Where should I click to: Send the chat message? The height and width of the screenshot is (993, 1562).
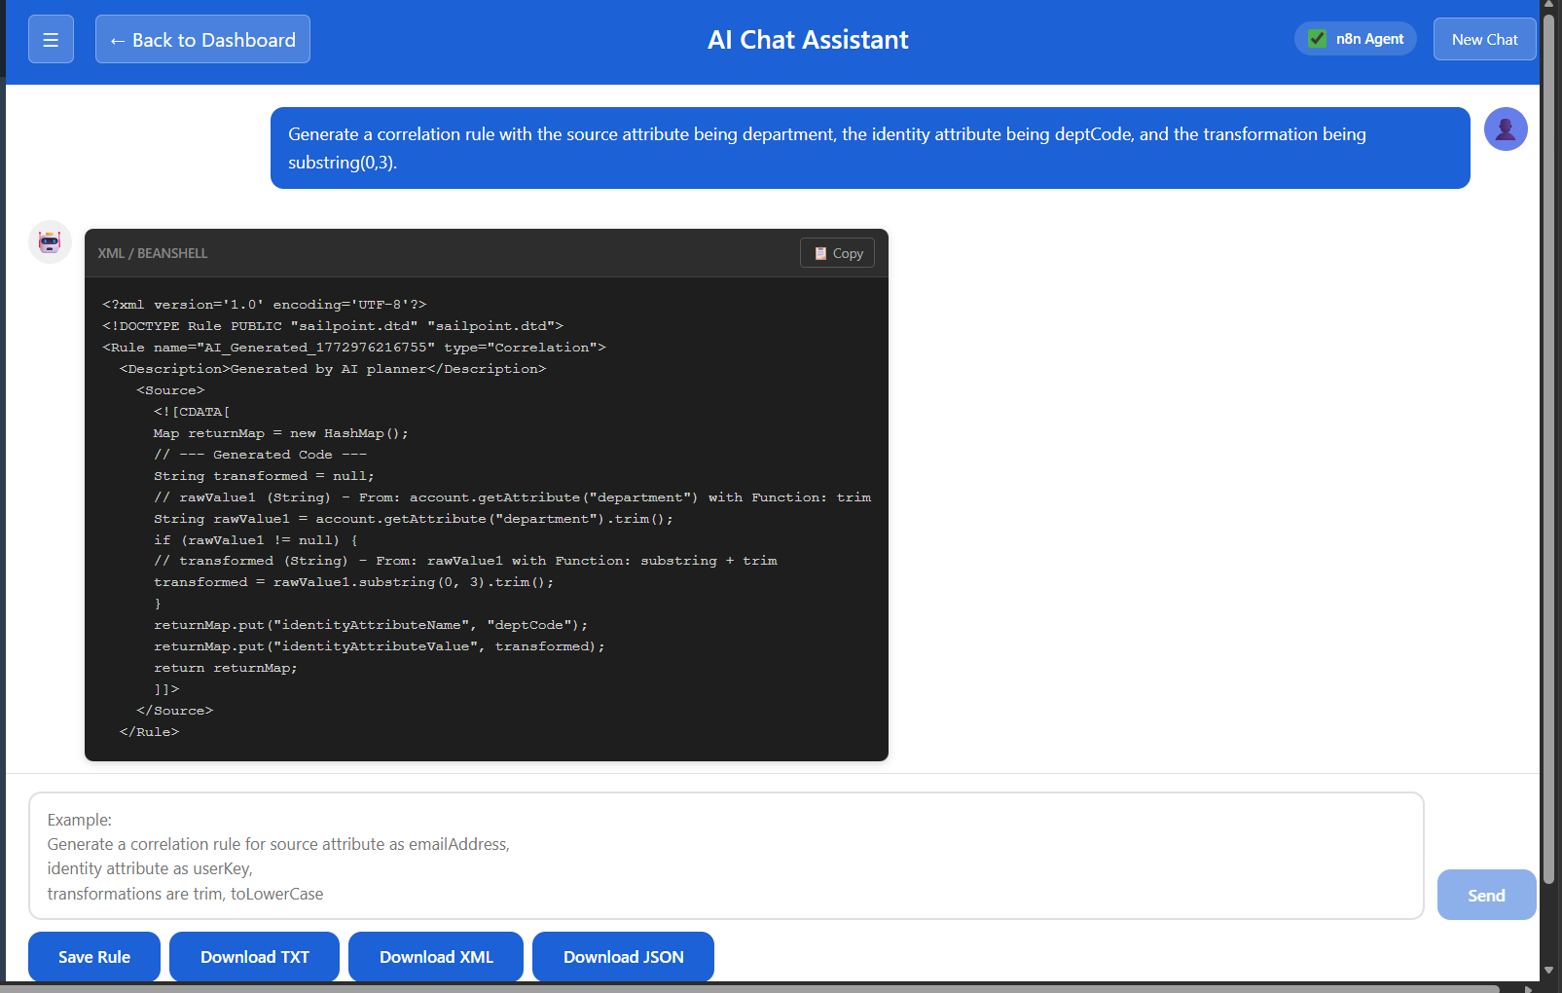click(1485, 895)
